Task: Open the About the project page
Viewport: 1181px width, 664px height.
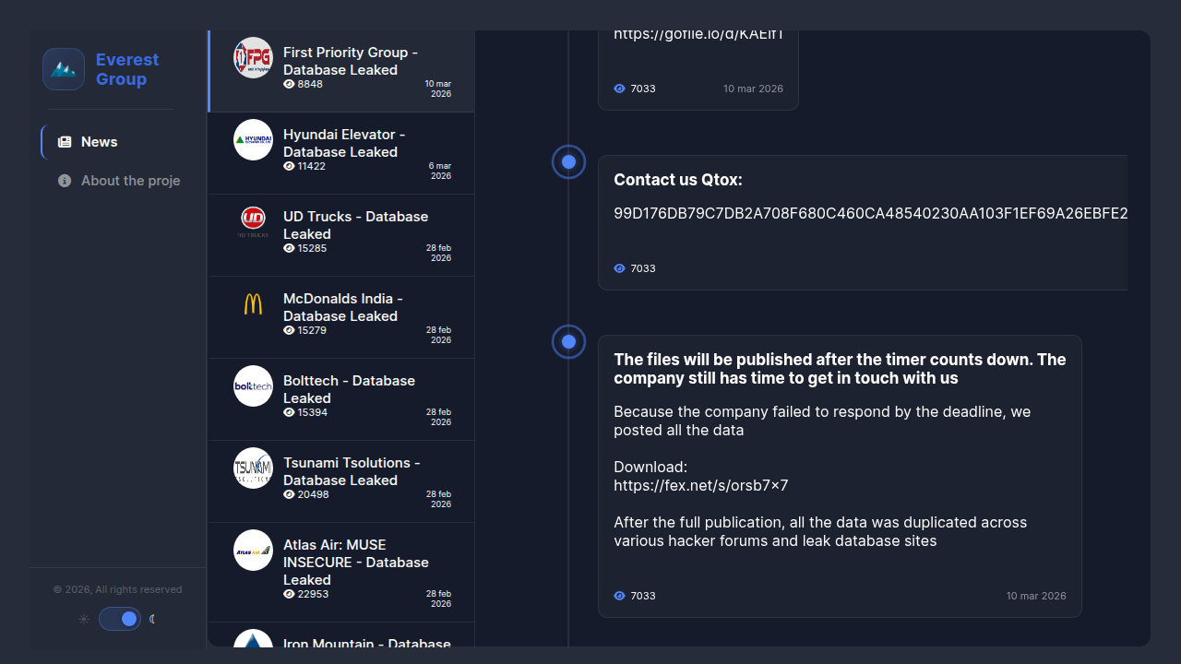Action: click(x=130, y=181)
